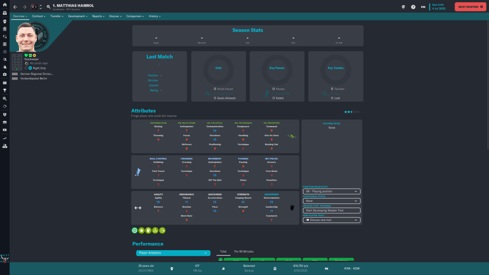Switch to Per 90 Minutes stats
Screen dimensions: 489x275
click(244, 251)
